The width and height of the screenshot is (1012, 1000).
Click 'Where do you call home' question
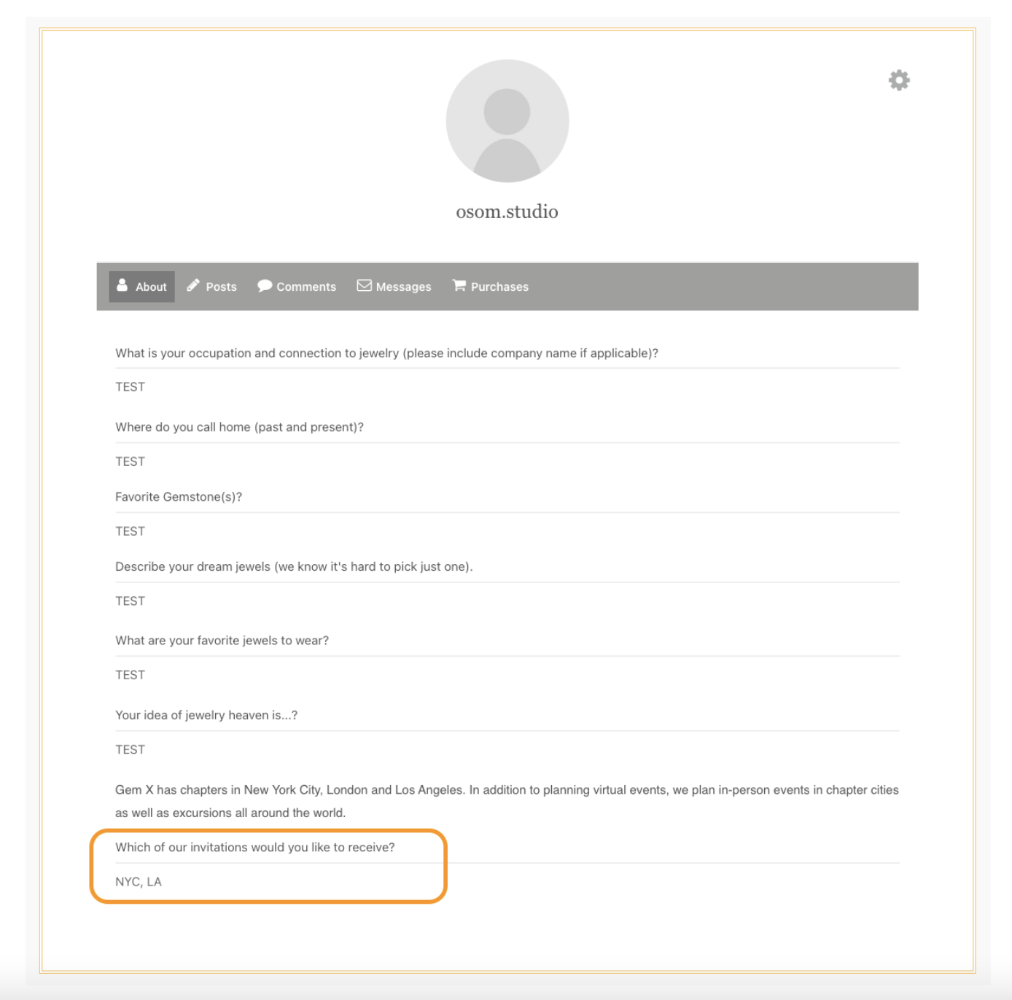[239, 427]
